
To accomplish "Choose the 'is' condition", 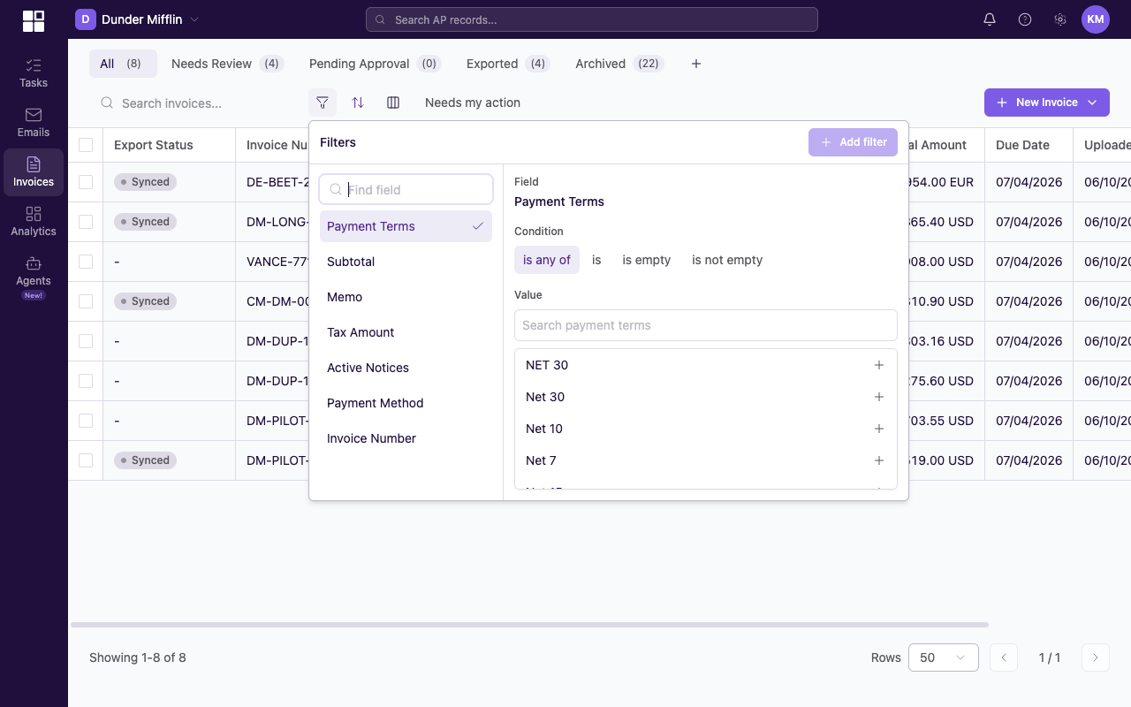I will coord(596,260).
